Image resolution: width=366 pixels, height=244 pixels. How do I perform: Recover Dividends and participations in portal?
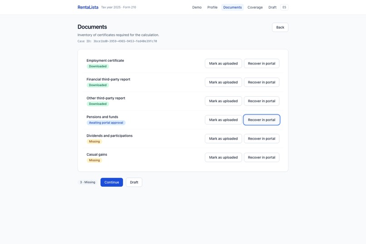point(262,139)
